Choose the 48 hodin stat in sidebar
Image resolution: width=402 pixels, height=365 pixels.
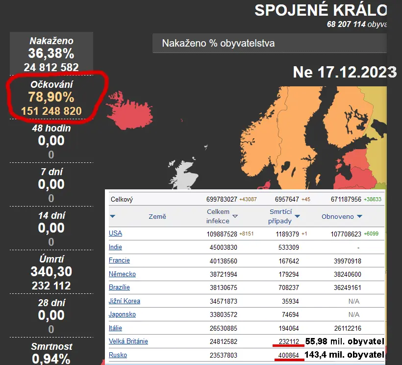coord(51,141)
